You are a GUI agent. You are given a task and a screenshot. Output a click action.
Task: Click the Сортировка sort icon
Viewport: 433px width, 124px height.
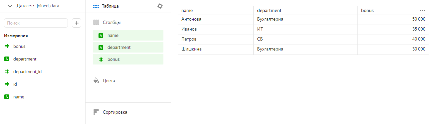point(96,112)
